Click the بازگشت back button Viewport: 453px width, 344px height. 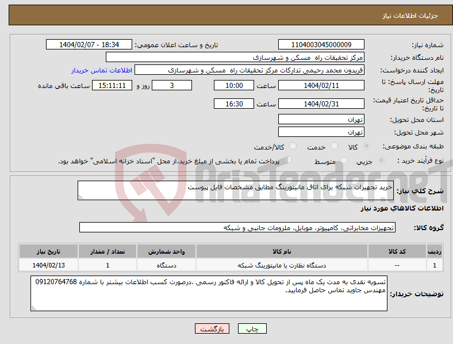[x=212, y=328]
